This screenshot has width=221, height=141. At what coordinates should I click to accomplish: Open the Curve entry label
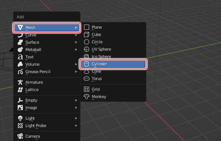[x=31, y=35]
